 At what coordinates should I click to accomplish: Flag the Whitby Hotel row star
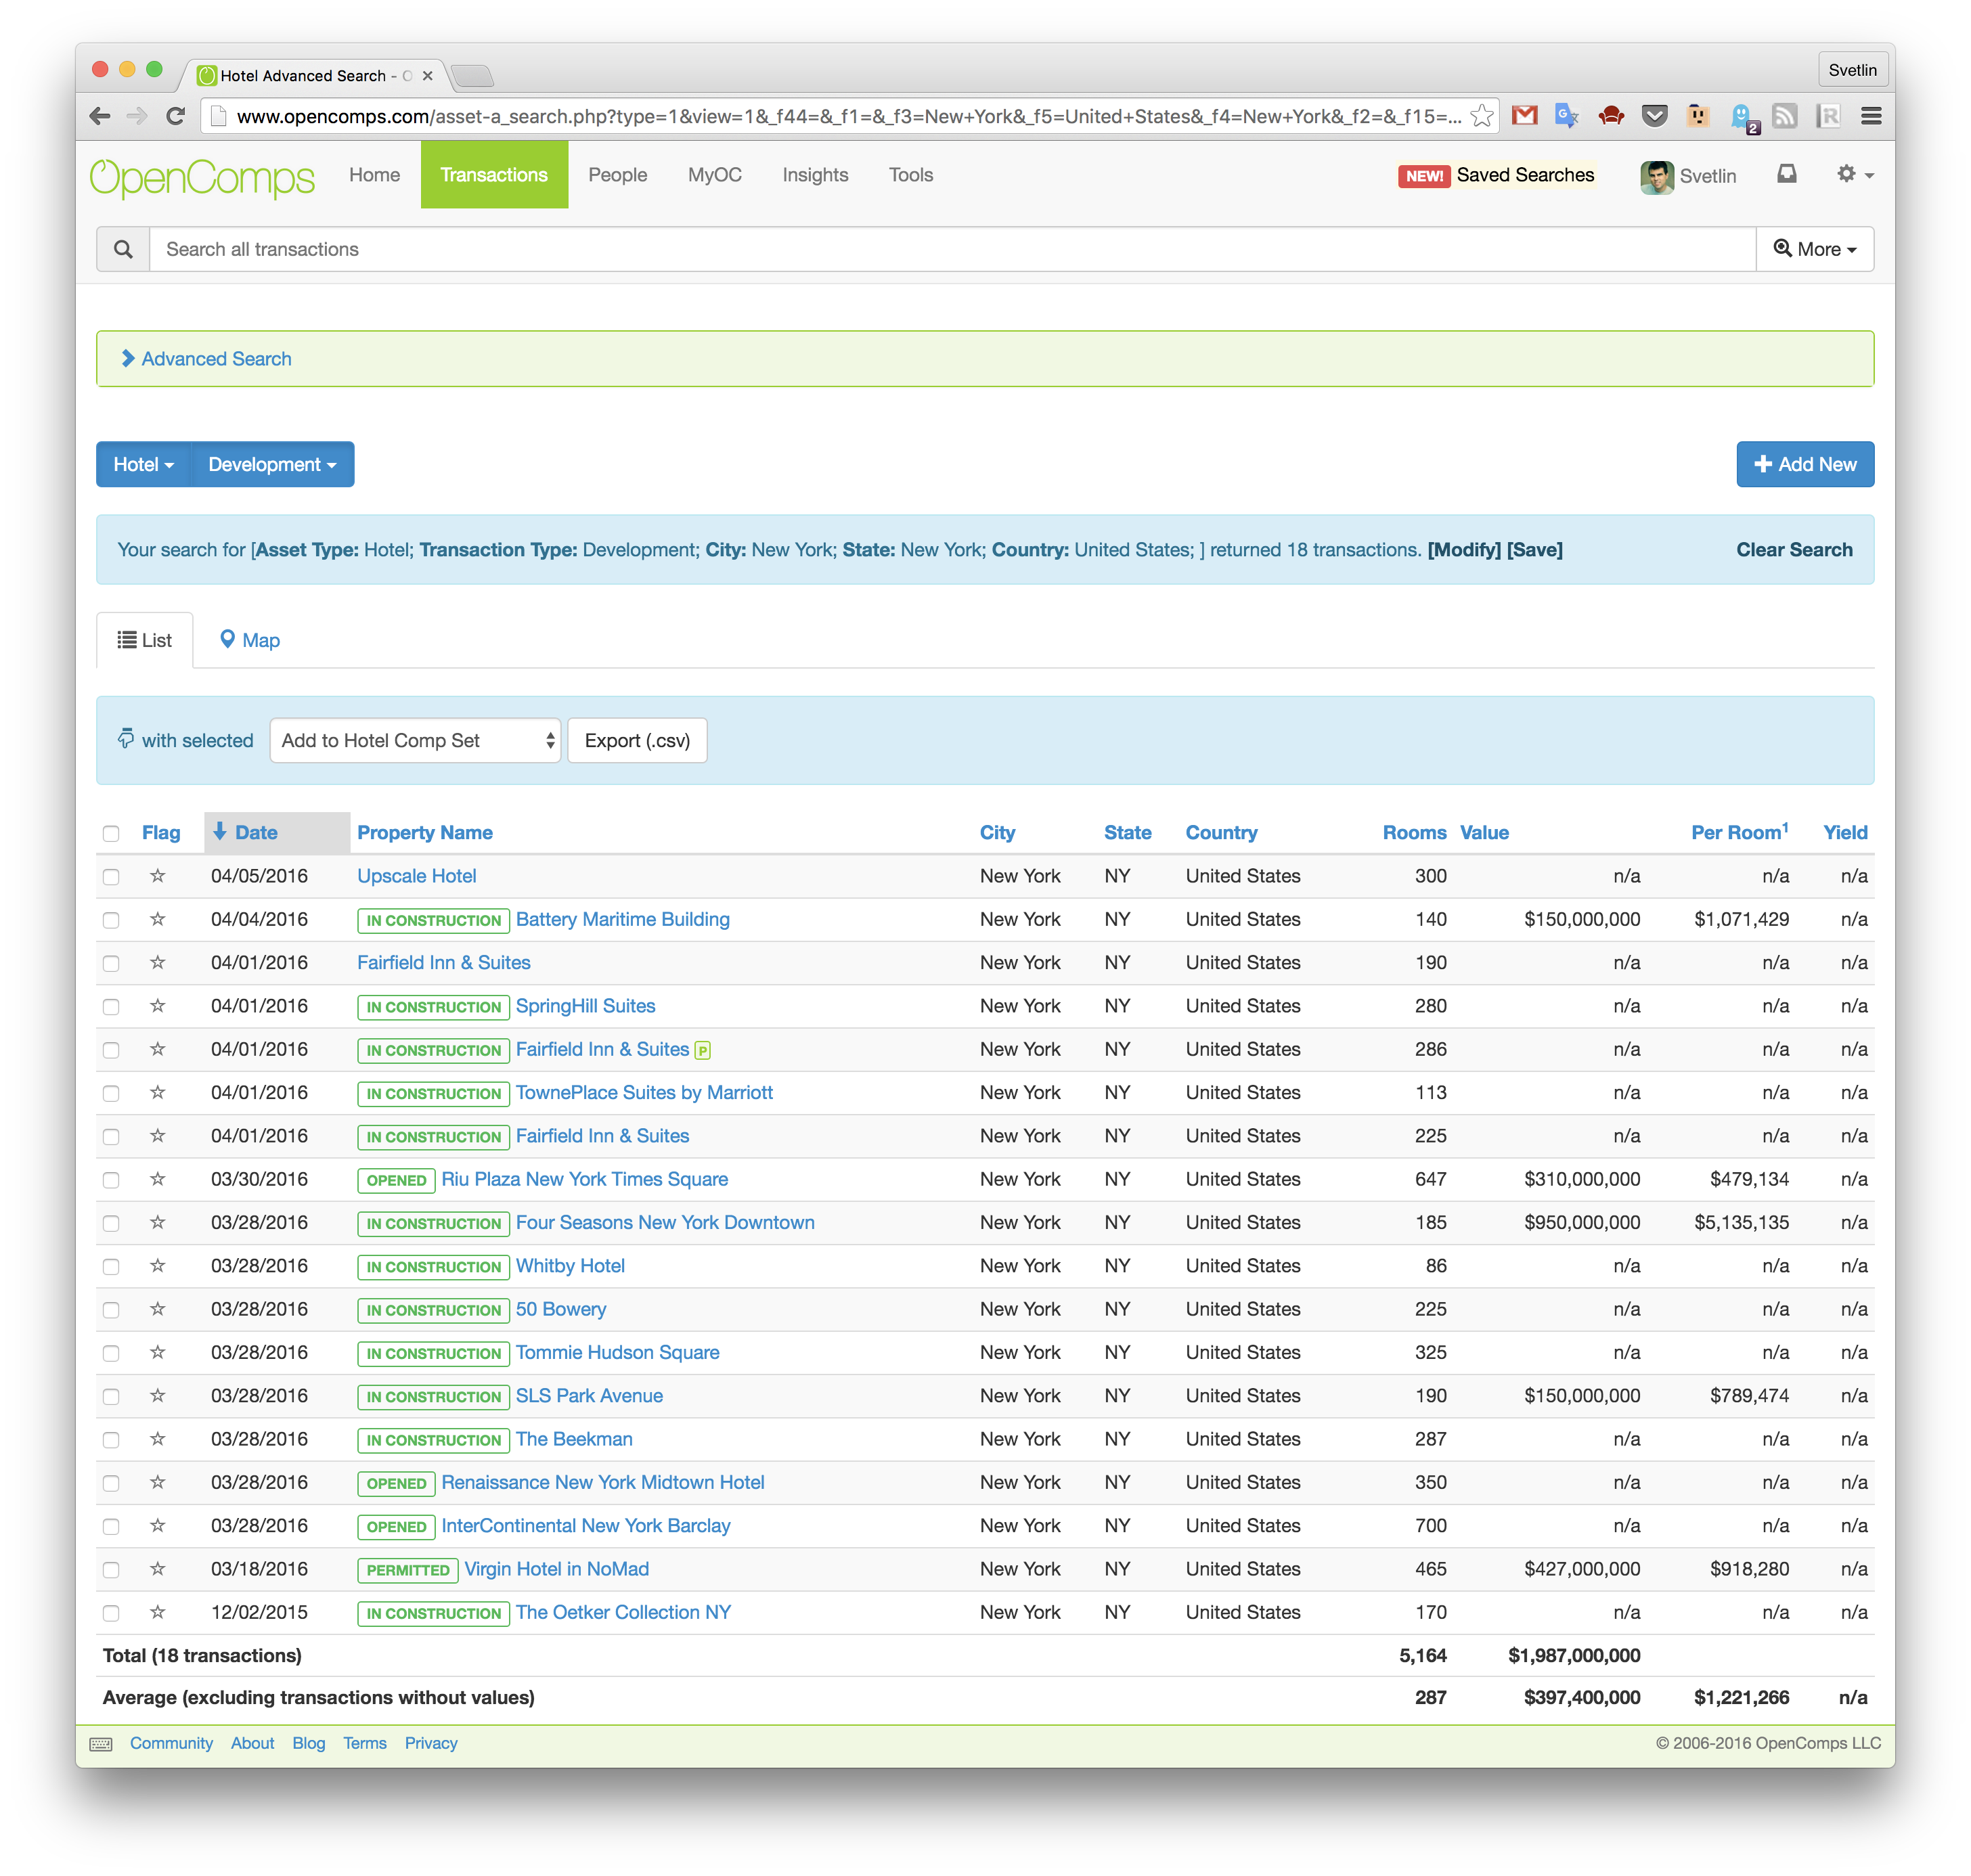(157, 1266)
